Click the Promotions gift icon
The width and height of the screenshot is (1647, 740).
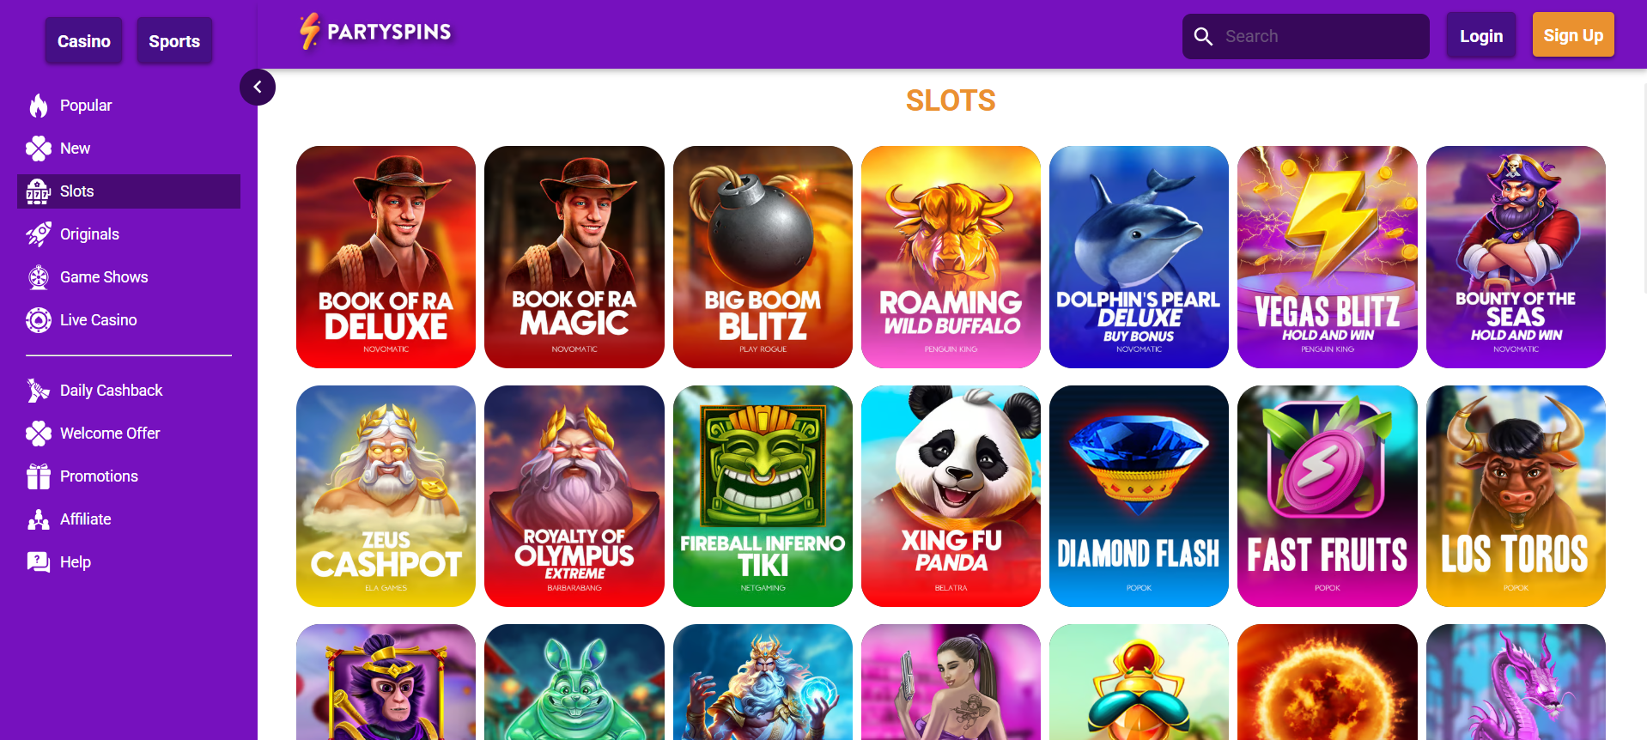pyautogui.click(x=39, y=476)
